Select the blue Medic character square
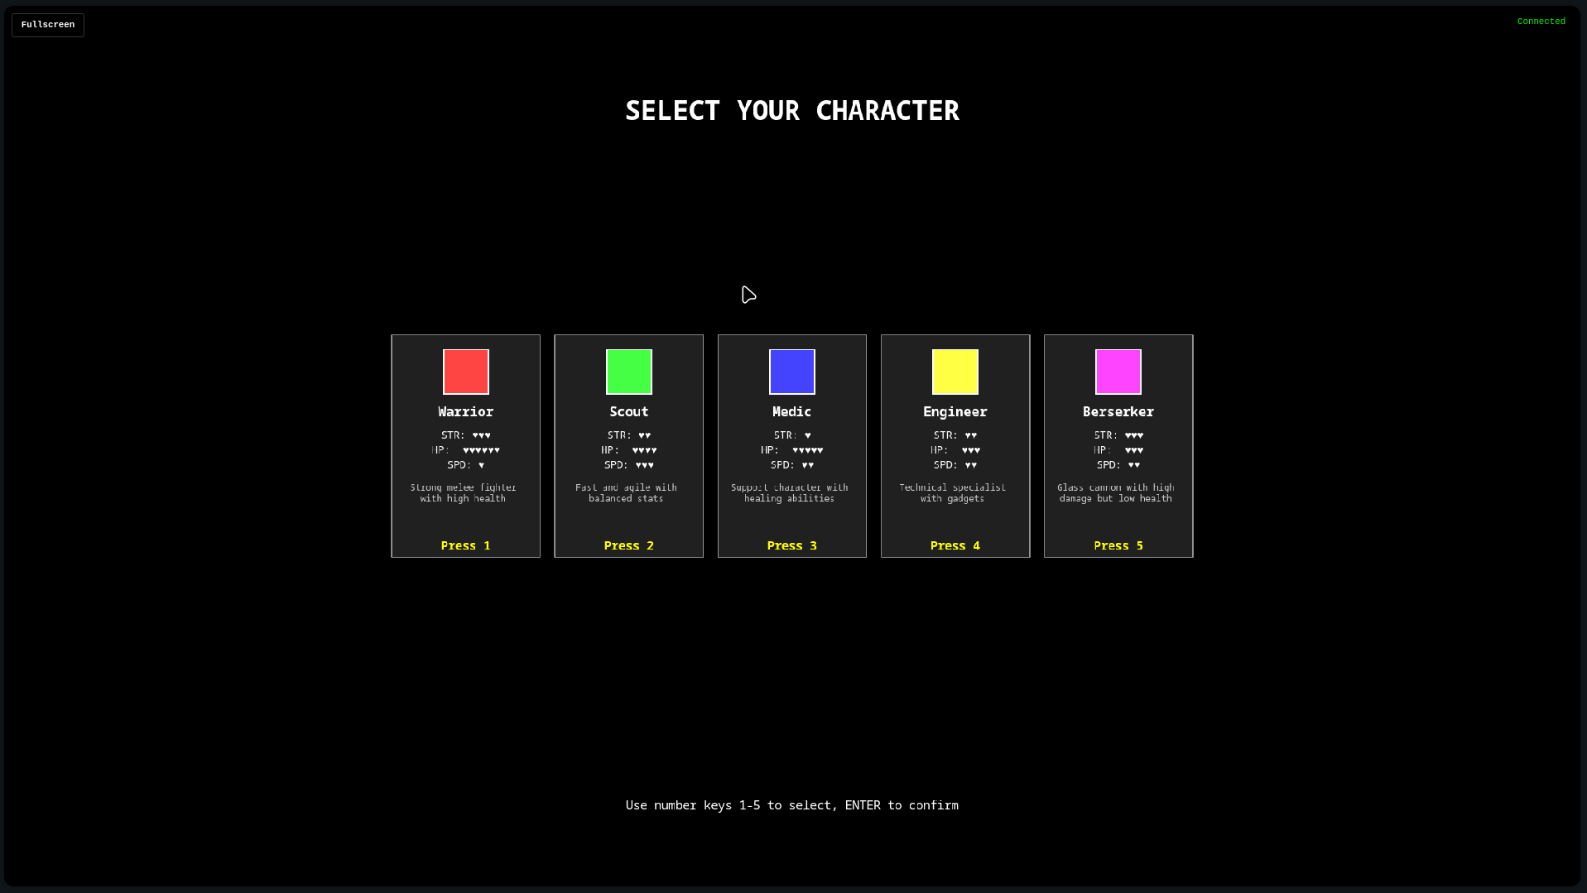This screenshot has width=1587, height=893. 792,372
